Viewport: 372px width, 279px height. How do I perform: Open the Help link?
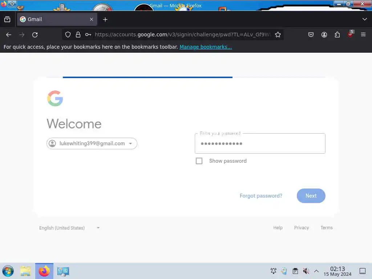278,228
